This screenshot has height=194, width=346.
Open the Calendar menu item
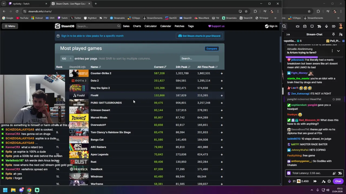click(165, 26)
